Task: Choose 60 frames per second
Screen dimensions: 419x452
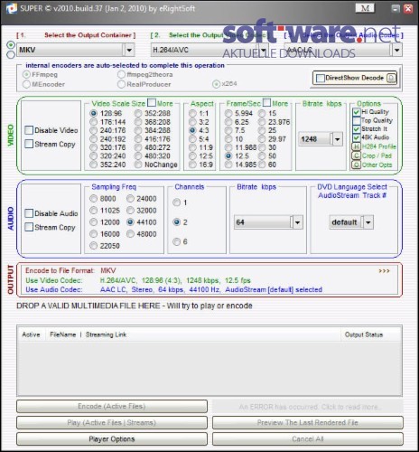Action: [262, 165]
